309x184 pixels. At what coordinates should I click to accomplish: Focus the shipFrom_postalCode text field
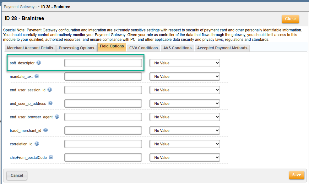(x=103, y=157)
